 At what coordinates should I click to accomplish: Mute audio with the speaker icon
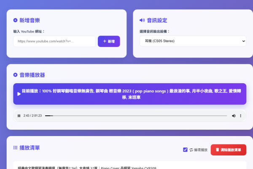coord(234,116)
